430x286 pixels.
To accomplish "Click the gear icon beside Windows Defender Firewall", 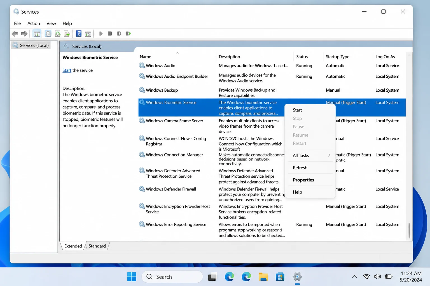I will coord(142,189).
